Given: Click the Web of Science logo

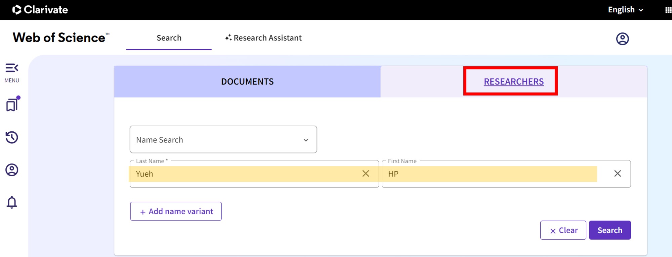Looking at the screenshot, I should tap(61, 38).
